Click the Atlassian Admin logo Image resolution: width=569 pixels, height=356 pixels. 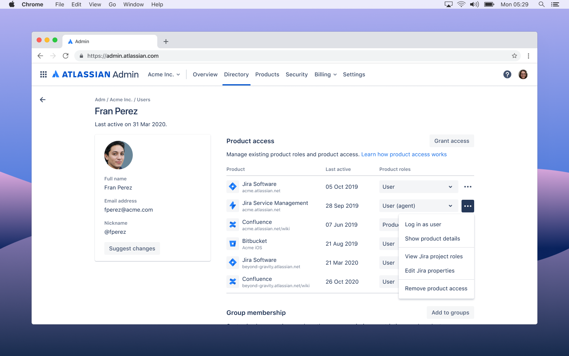(96, 74)
